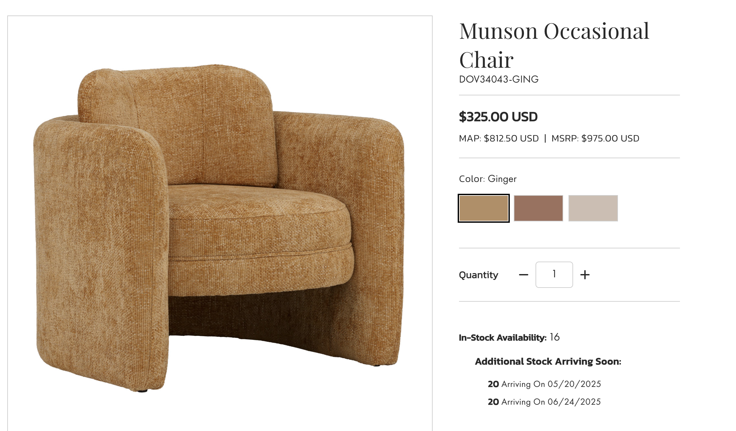The height and width of the screenshot is (431, 736).
Task: Click the $325.00 USD price
Action: 498,117
